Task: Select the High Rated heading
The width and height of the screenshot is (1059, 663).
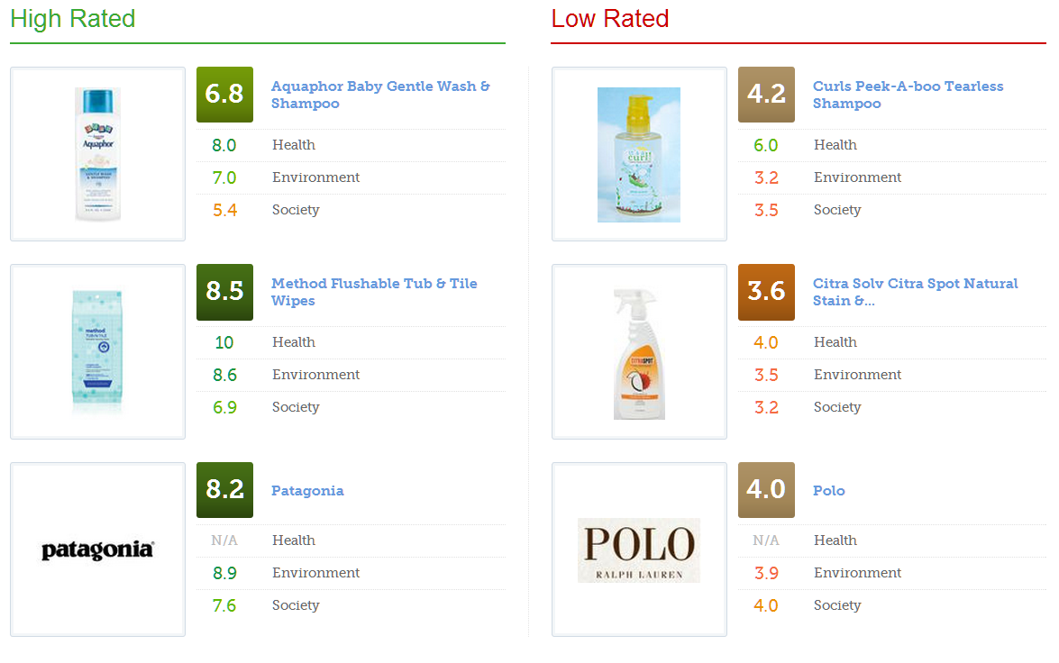Action: pos(73,19)
